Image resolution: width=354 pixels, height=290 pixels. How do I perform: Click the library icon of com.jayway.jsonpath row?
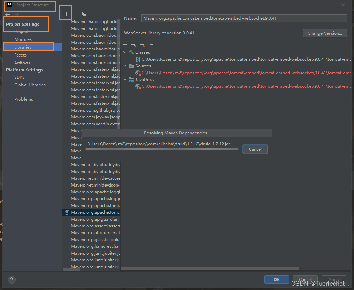[67, 117]
